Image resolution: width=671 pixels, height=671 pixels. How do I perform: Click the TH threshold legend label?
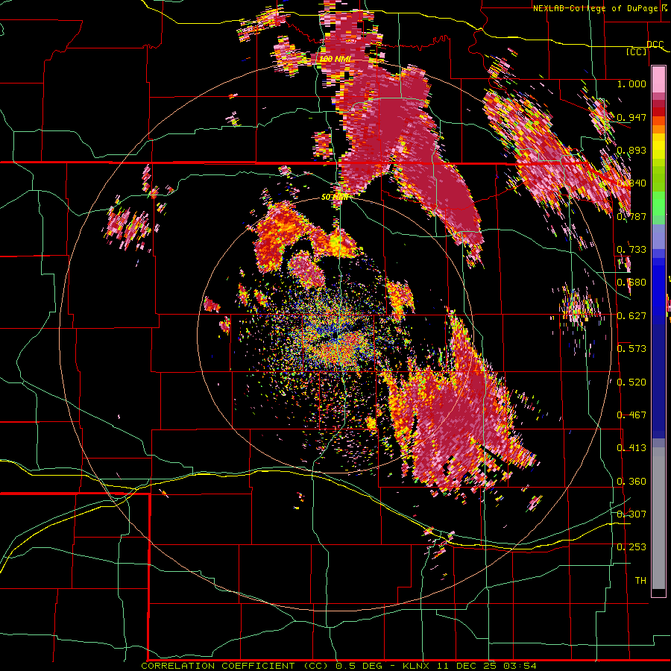(x=640, y=581)
